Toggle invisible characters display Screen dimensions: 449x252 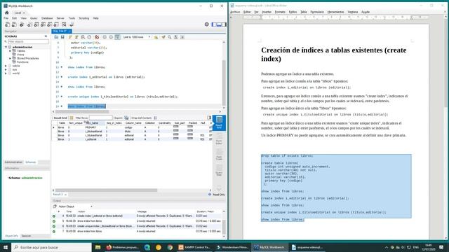pyautogui.click(x=176, y=37)
